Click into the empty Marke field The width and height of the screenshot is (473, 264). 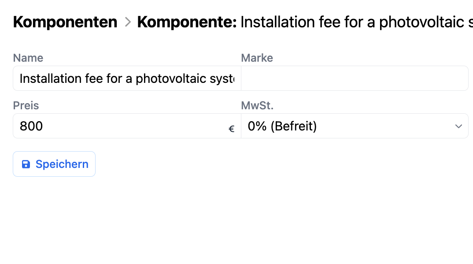[355, 78]
